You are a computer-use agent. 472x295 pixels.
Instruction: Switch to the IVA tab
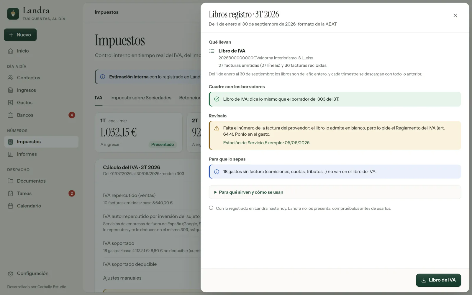[x=99, y=98]
